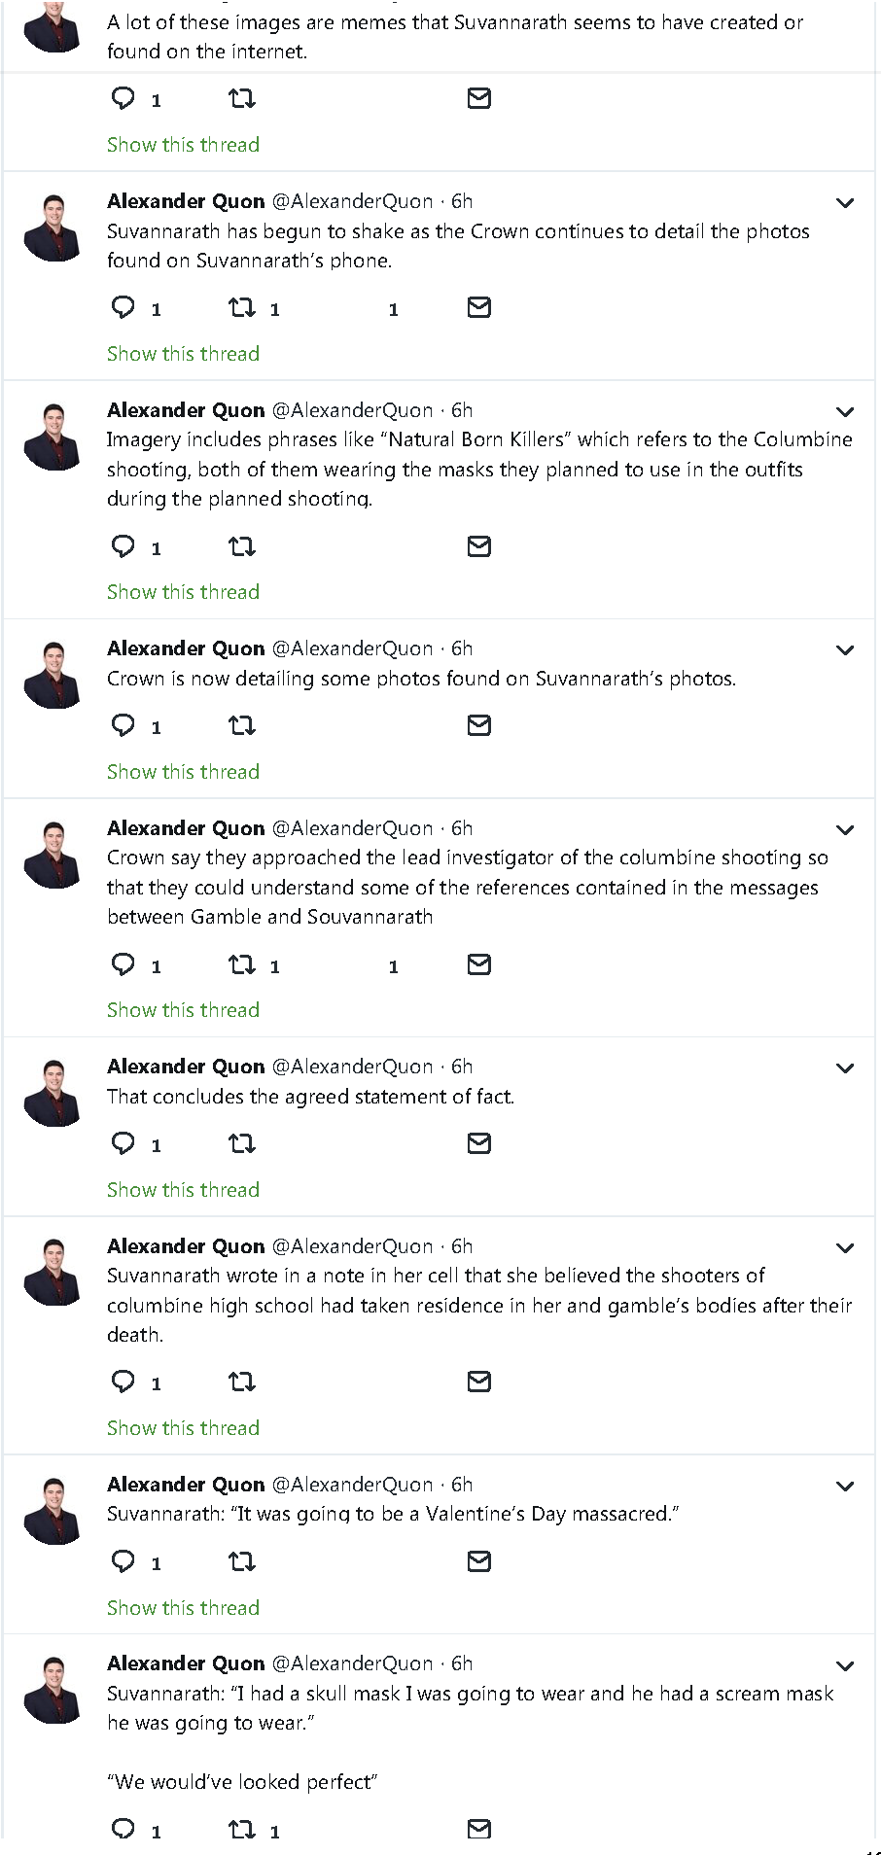The height and width of the screenshot is (1855, 881).
Task: Retweet the "Valentine's Day massacred" tweet
Action: pos(241,1561)
